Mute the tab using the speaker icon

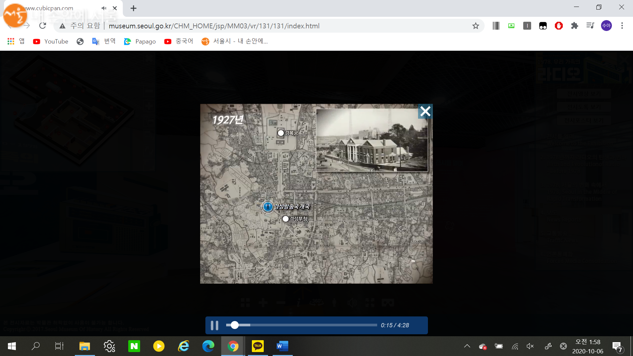click(104, 8)
